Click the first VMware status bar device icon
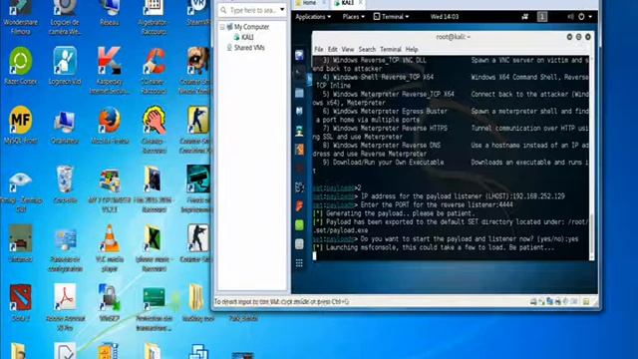 click(x=533, y=301)
